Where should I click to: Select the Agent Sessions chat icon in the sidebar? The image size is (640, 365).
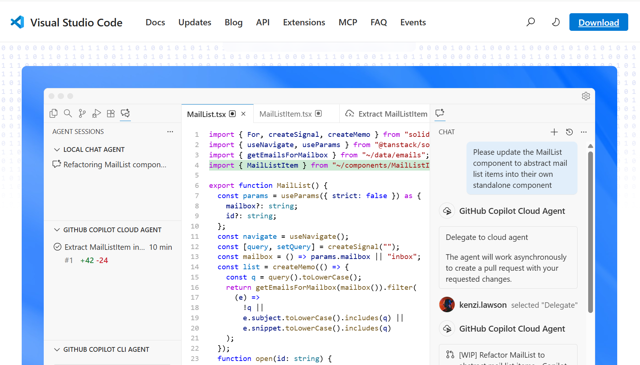(125, 113)
